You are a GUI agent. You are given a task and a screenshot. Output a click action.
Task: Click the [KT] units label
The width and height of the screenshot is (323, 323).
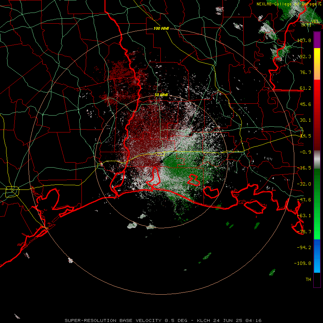306,25
